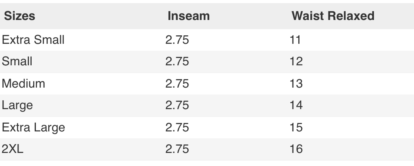Click the Extra Large waist value 15
This screenshot has width=414, height=166.
pos(296,127)
